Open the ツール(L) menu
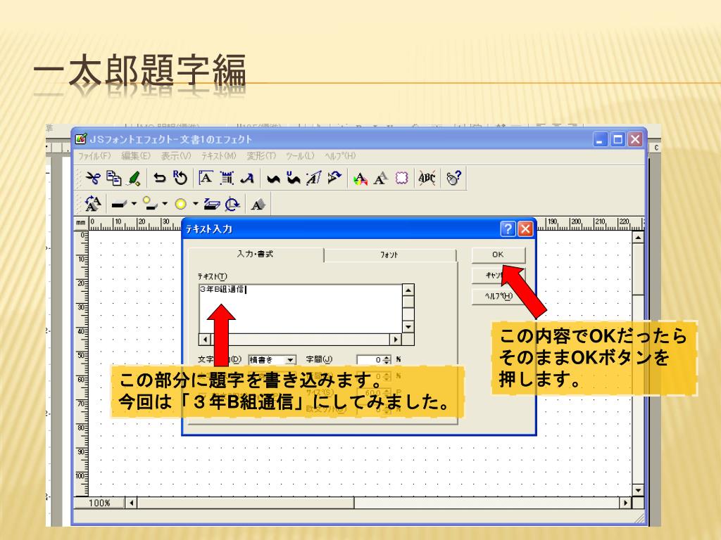This screenshot has height=540, width=721. pos(300,155)
